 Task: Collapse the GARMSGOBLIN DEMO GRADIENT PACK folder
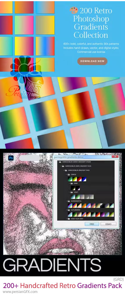(60, 166)
